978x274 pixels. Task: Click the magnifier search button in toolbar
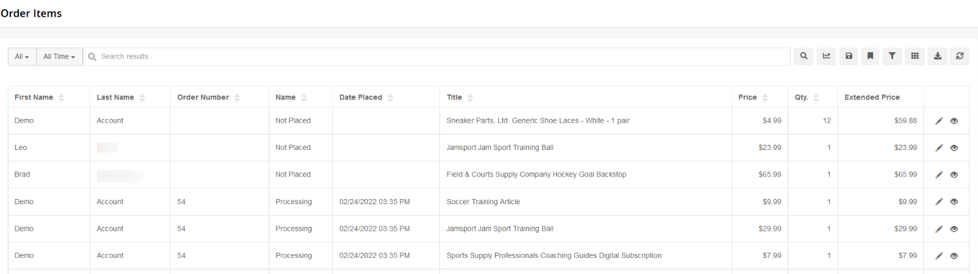point(804,56)
